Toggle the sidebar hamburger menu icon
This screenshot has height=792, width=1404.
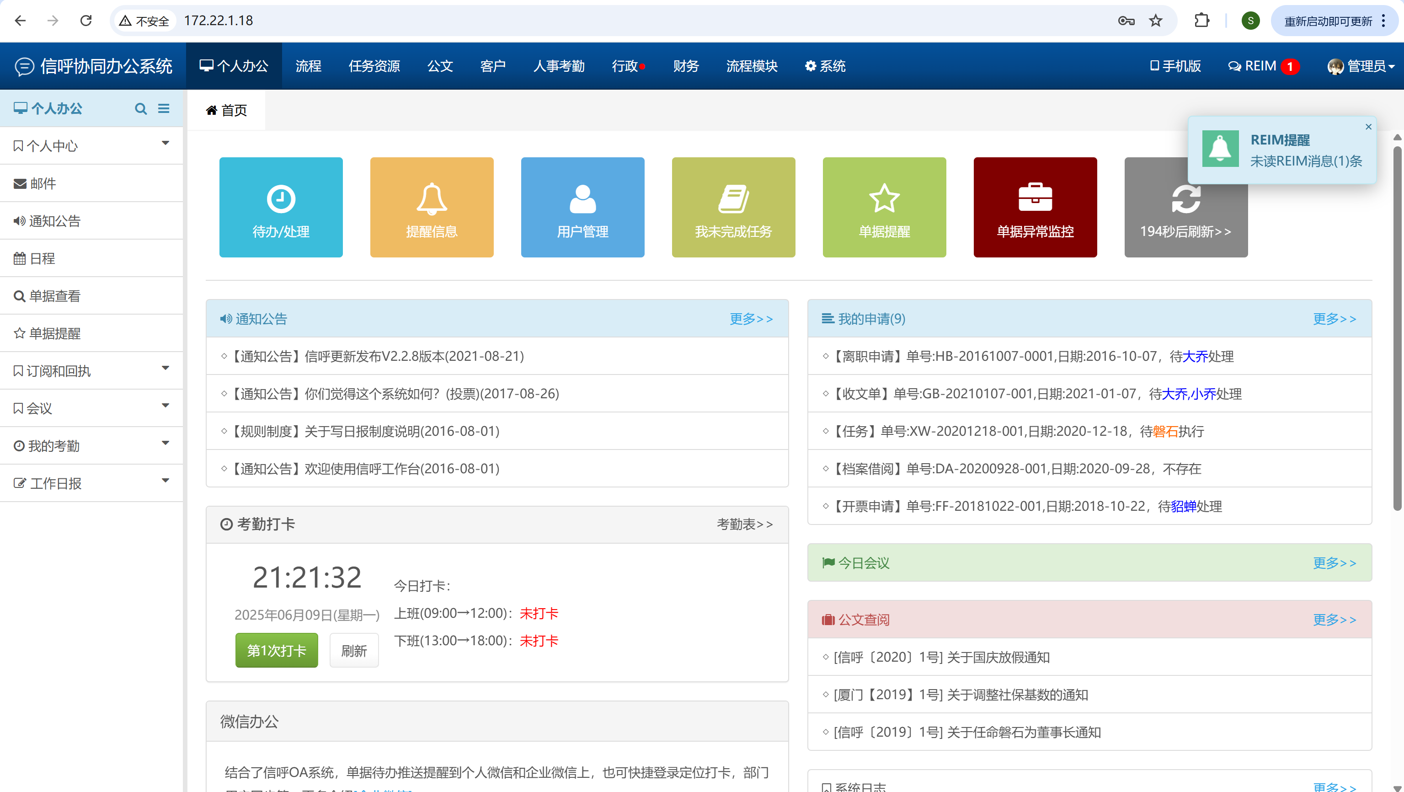(x=164, y=108)
